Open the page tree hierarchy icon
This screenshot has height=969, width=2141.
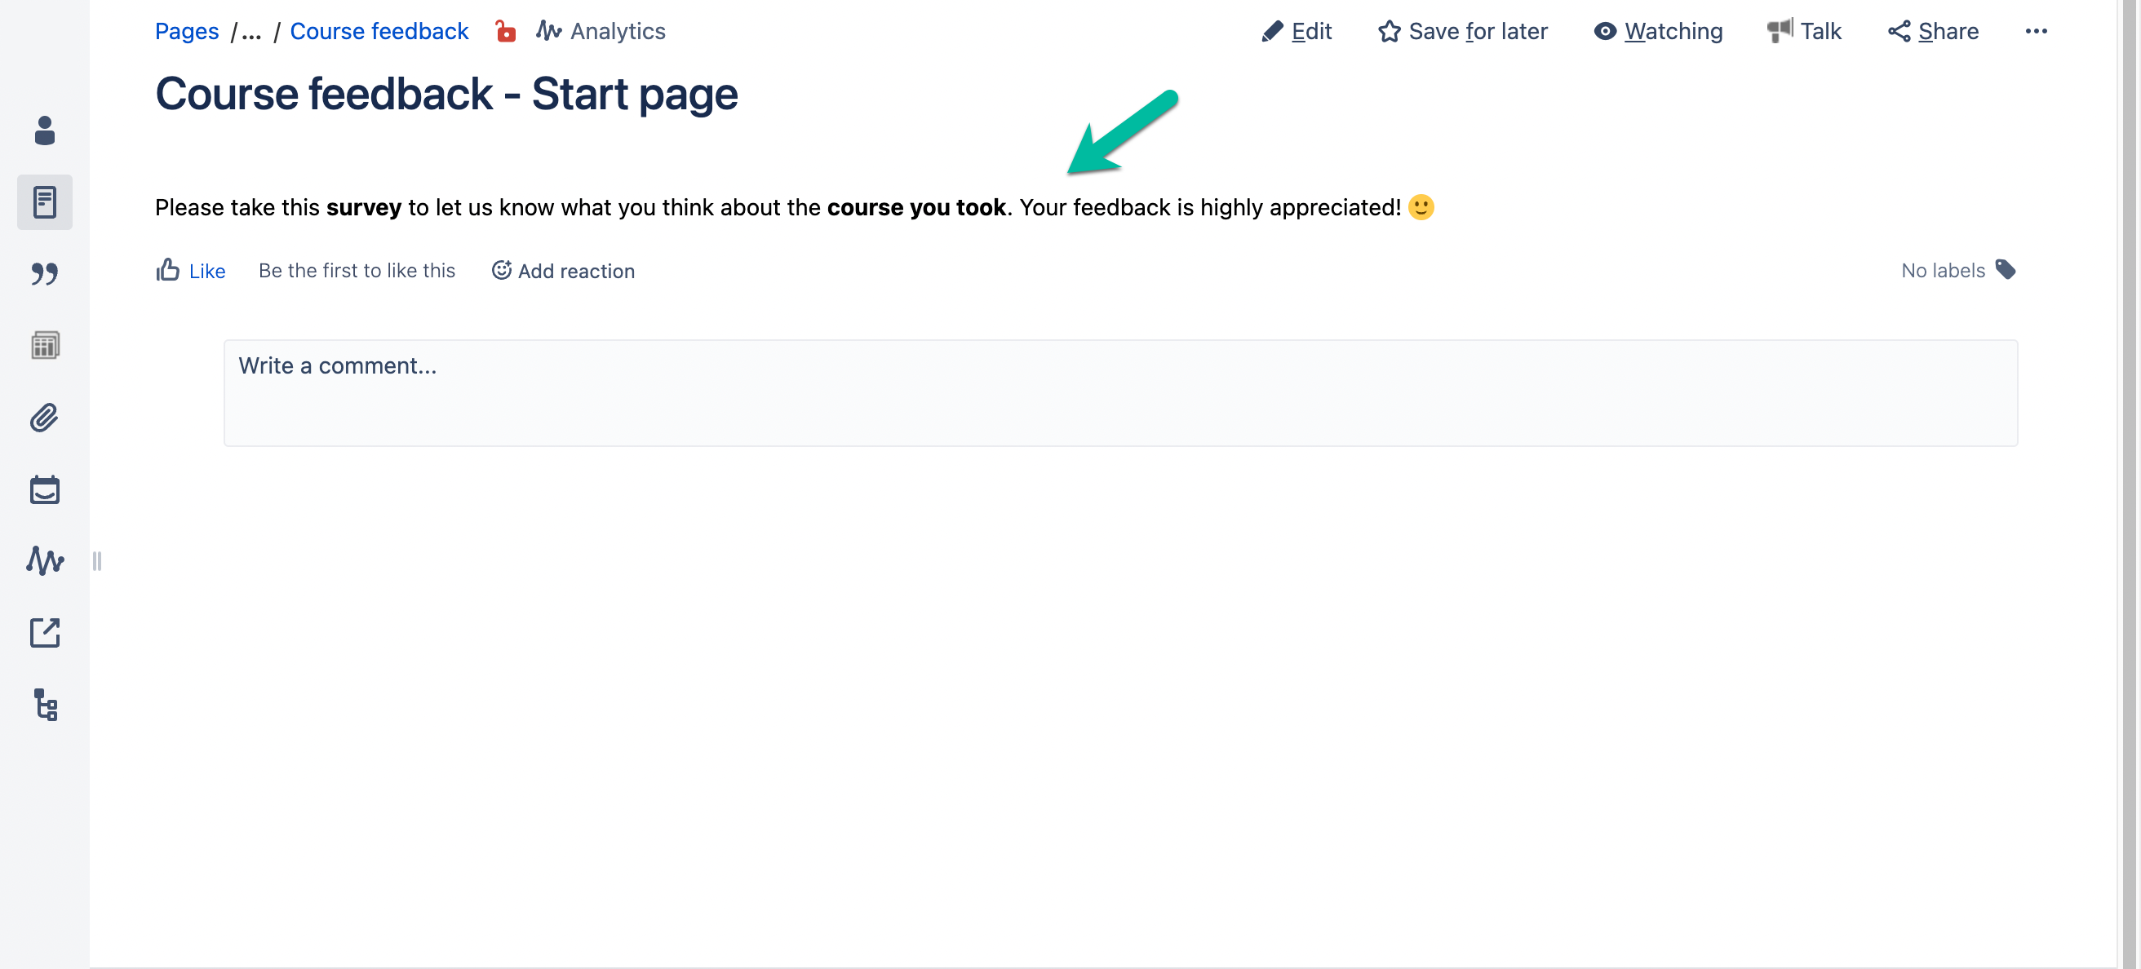pos(45,705)
